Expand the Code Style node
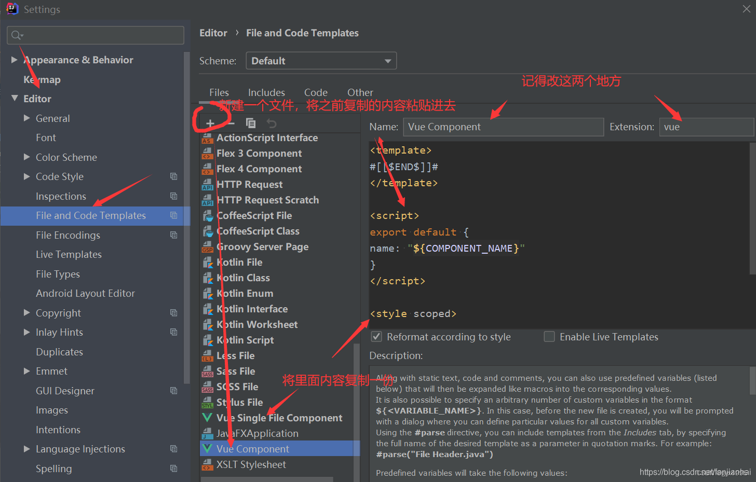Image resolution: width=756 pixels, height=482 pixels. coord(26,176)
